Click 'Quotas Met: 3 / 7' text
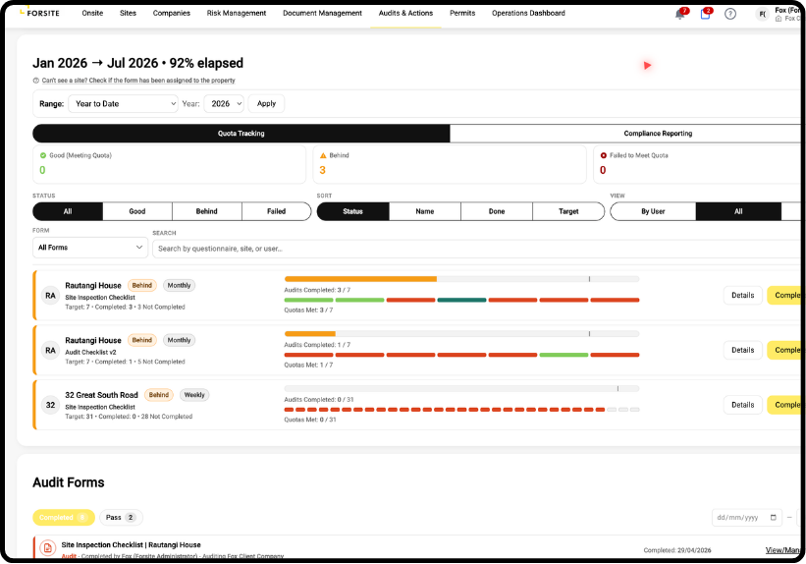806x564 pixels. click(x=308, y=310)
